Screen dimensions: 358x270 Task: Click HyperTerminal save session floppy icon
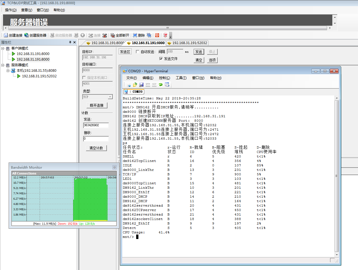click(x=141, y=85)
